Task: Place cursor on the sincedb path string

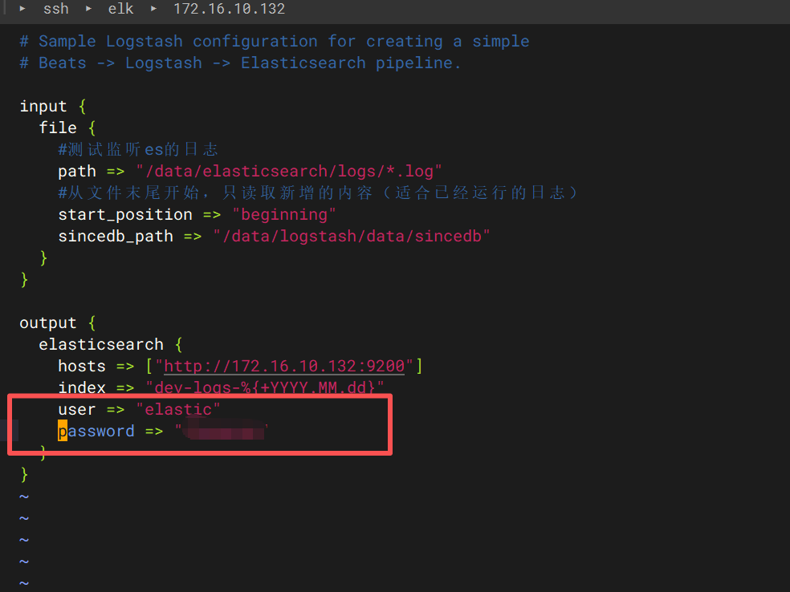Action: click(x=352, y=237)
